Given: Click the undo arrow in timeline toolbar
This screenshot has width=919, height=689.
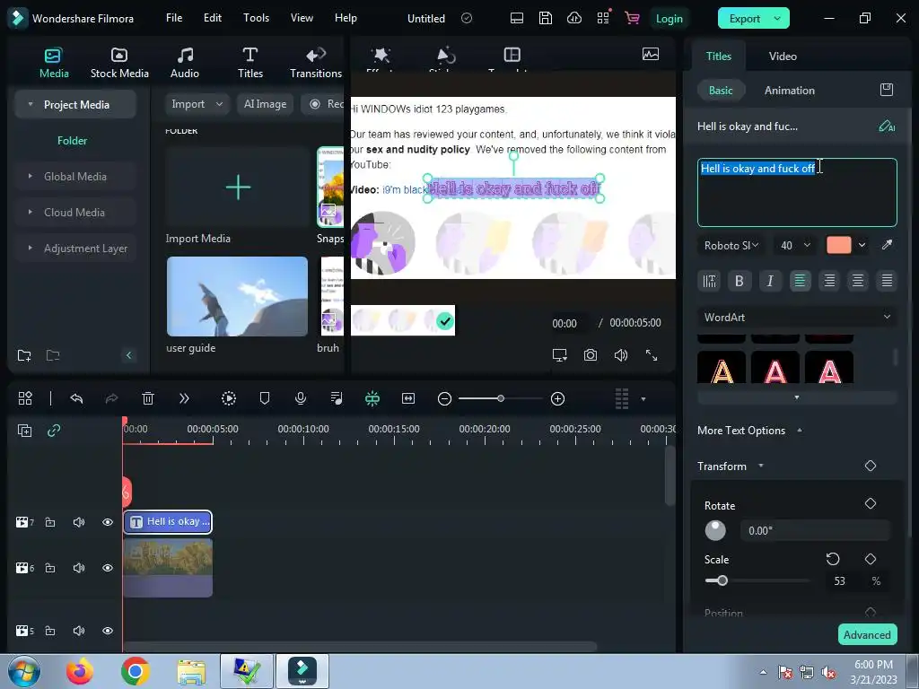Looking at the screenshot, I should [x=76, y=398].
